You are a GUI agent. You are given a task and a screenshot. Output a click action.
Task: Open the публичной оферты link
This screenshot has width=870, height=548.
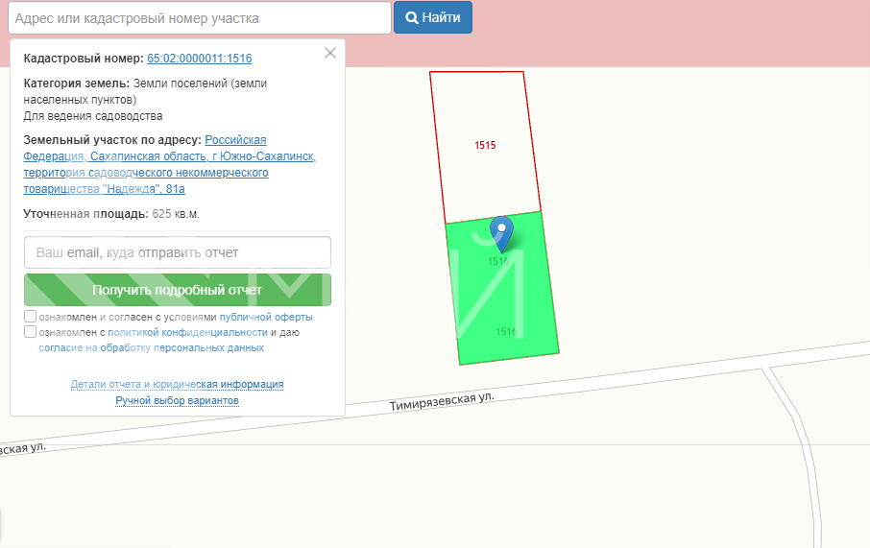pyautogui.click(x=266, y=317)
